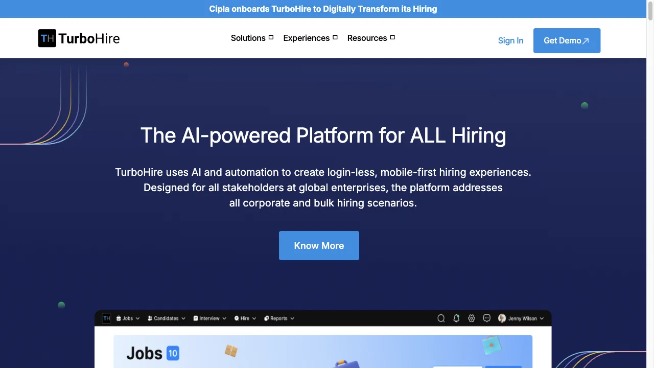Click the headline "The AI-powered Platform for ALL Hiring"

(323, 135)
